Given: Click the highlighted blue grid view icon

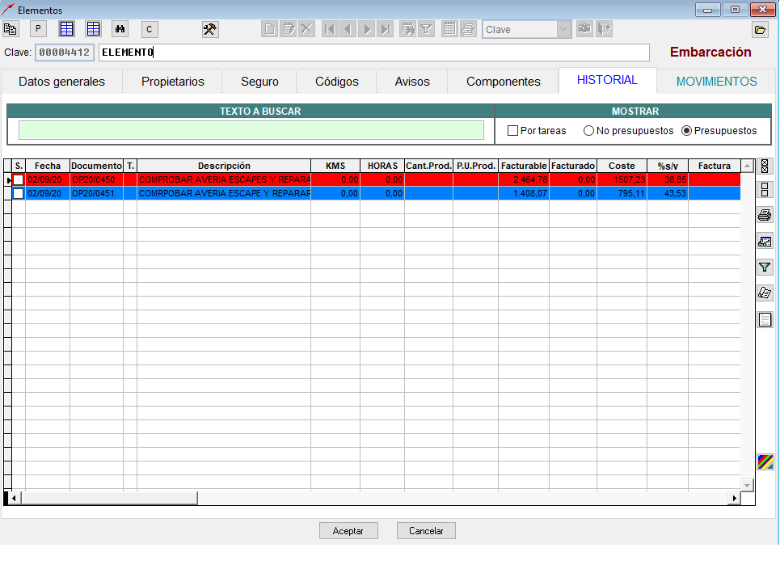Looking at the screenshot, I should (66, 29).
